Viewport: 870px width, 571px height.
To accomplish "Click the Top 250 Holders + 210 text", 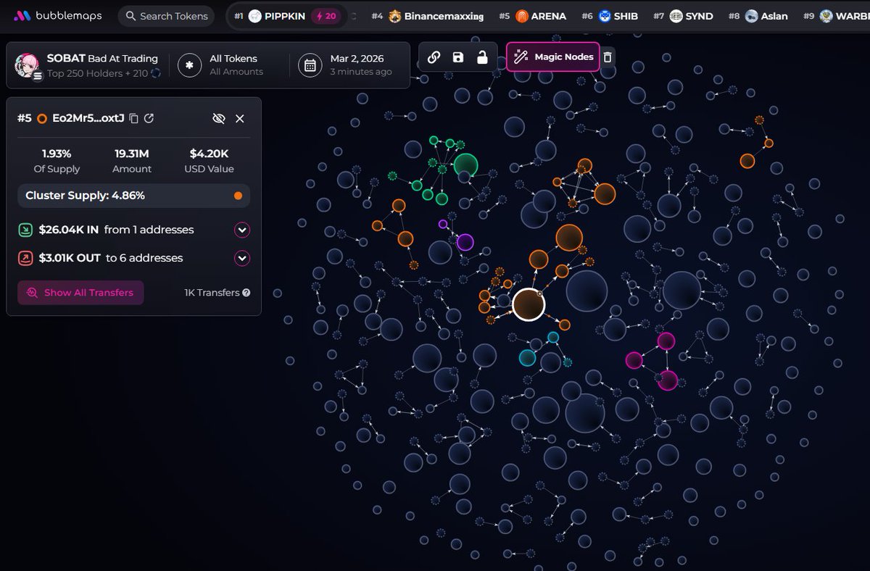I will (x=97, y=73).
